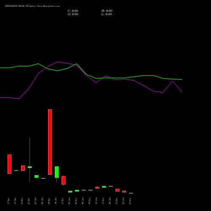
Task: Click the 20 Jan date label
Action: 110,201
